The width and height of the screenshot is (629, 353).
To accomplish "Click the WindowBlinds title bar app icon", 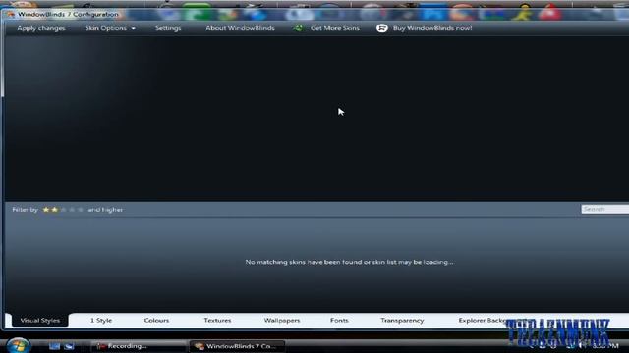I will click(x=11, y=15).
